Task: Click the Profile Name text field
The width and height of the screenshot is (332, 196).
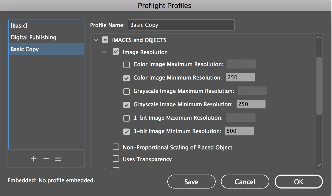Action: [181, 25]
